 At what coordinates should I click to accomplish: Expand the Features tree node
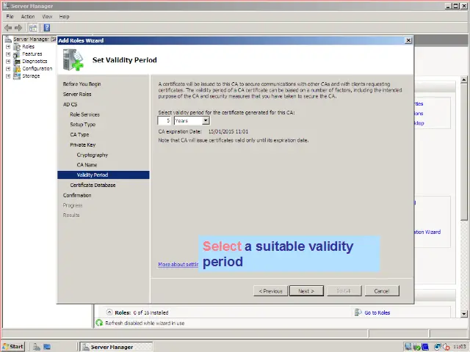(x=8, y=54)
